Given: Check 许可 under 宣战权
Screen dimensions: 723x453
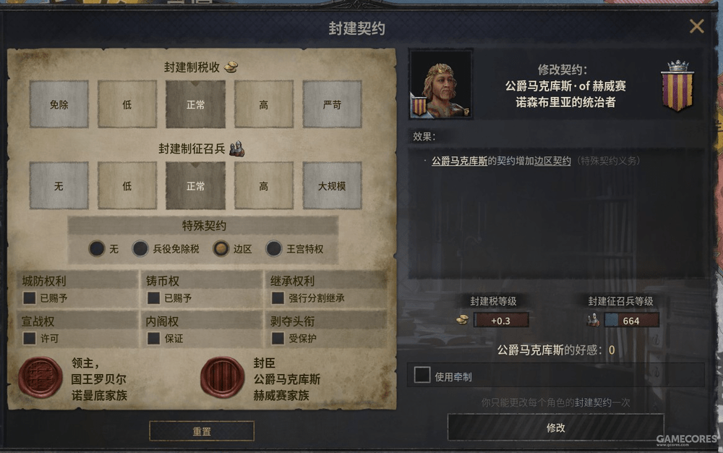Looking at the screenshot, I should tap(30, 339).
